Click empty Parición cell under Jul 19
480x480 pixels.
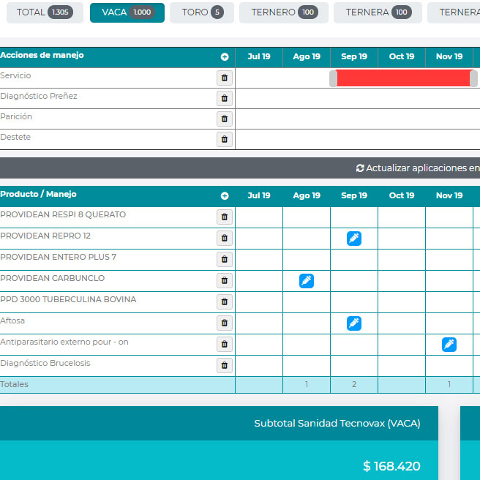pyautogui.click(x=259, y=119)
